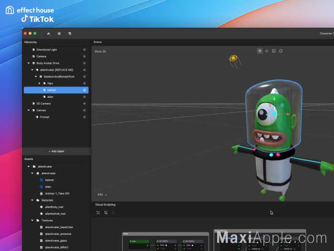Click the Show 2D button
The image size is (334, 251).
tap(100, 52)
